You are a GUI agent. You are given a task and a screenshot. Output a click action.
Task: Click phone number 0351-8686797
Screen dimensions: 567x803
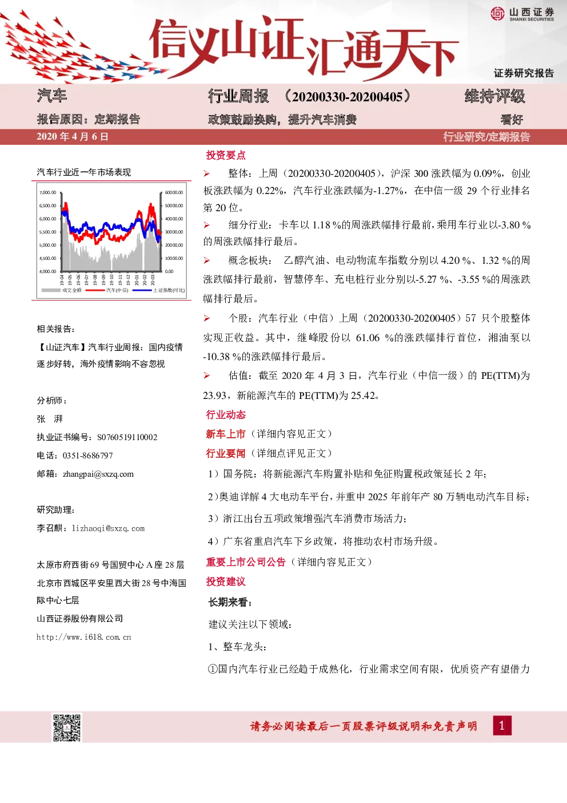coord(88,456)
